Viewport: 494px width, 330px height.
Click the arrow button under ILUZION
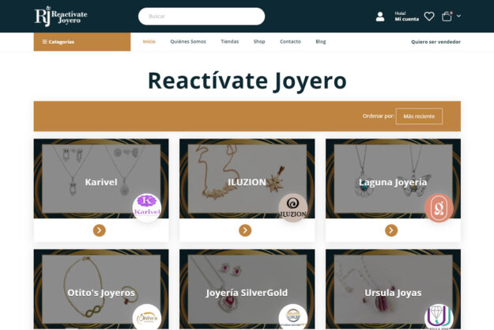[x=245, y=230]
